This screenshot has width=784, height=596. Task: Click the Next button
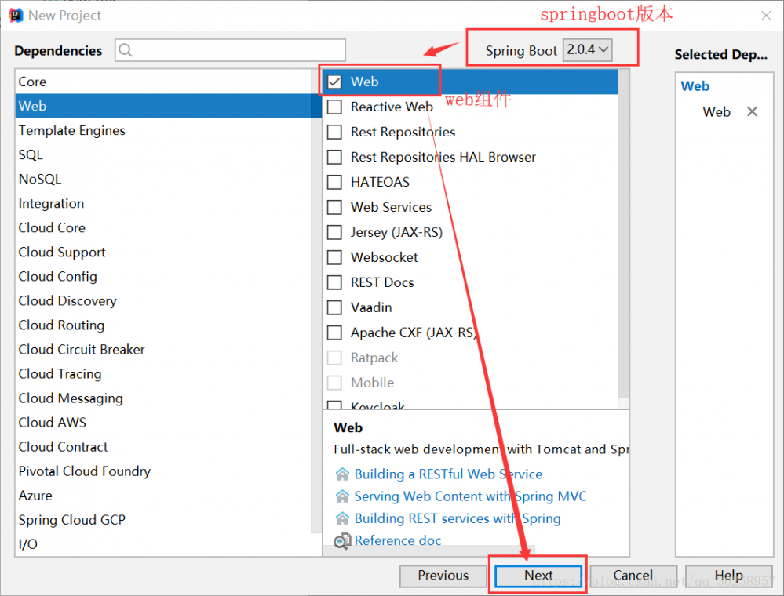point(538,576)
